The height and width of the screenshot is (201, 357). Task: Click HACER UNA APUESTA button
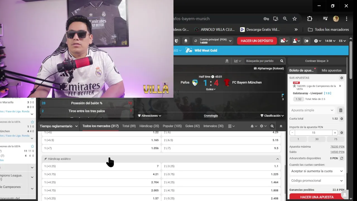pyautogui.click(x=317, y=197)
